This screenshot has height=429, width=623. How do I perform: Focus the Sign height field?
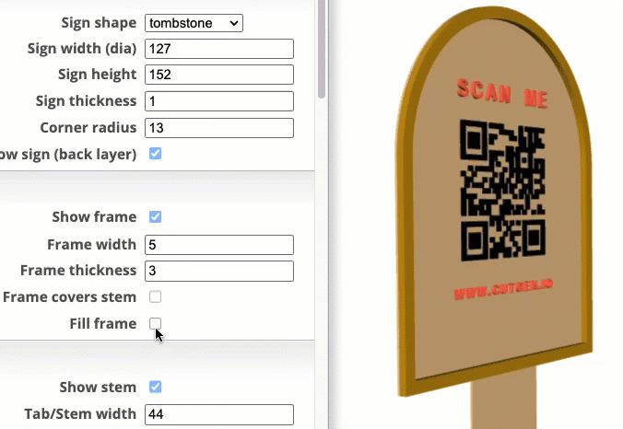pos(219,75)
